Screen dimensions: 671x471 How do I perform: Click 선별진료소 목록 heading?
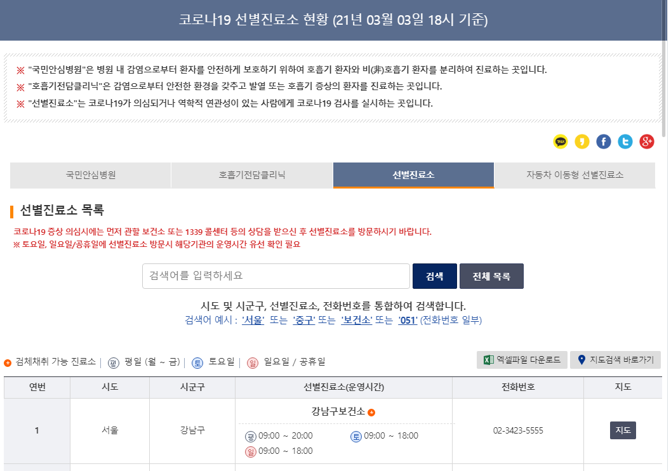62,210
